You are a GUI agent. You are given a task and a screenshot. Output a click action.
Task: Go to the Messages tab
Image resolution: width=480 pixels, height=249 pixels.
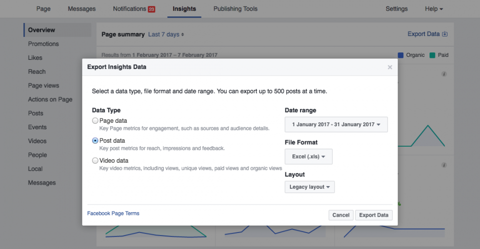point(81,9)
